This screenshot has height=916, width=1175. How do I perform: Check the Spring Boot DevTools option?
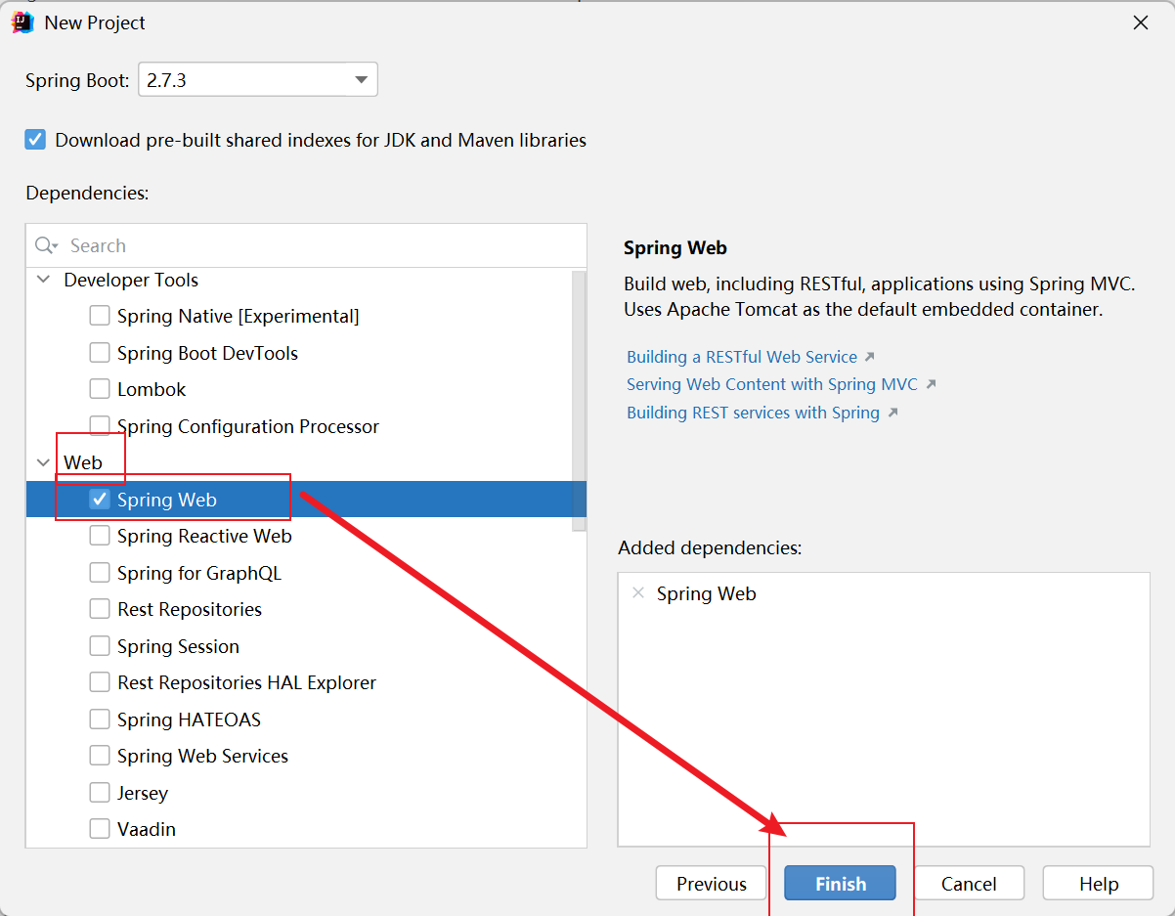100,353
